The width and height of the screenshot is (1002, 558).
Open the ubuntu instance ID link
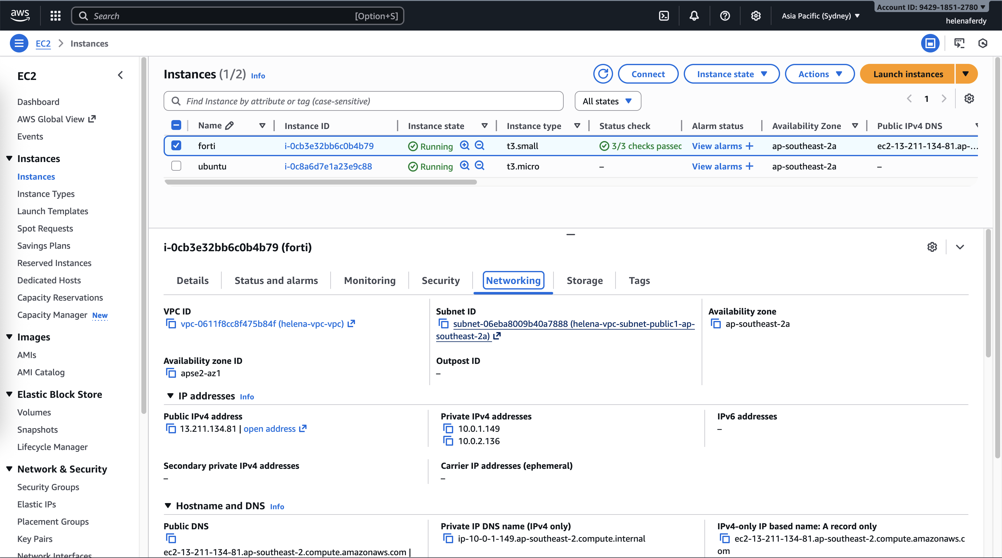(x=328, y=166)
